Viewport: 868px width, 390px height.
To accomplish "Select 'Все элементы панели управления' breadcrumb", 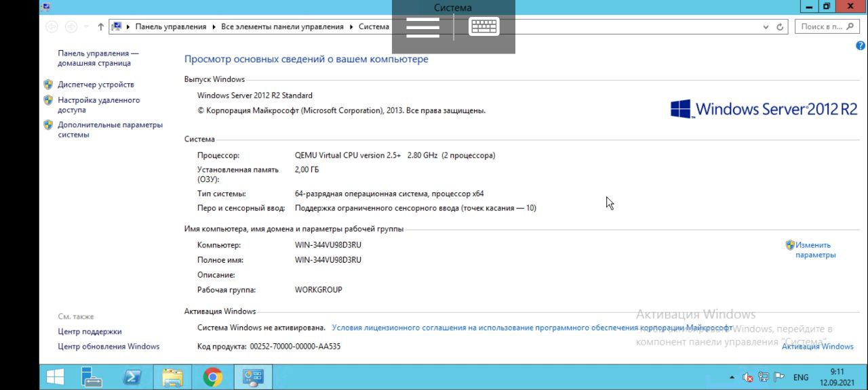I will click(283, 27).
